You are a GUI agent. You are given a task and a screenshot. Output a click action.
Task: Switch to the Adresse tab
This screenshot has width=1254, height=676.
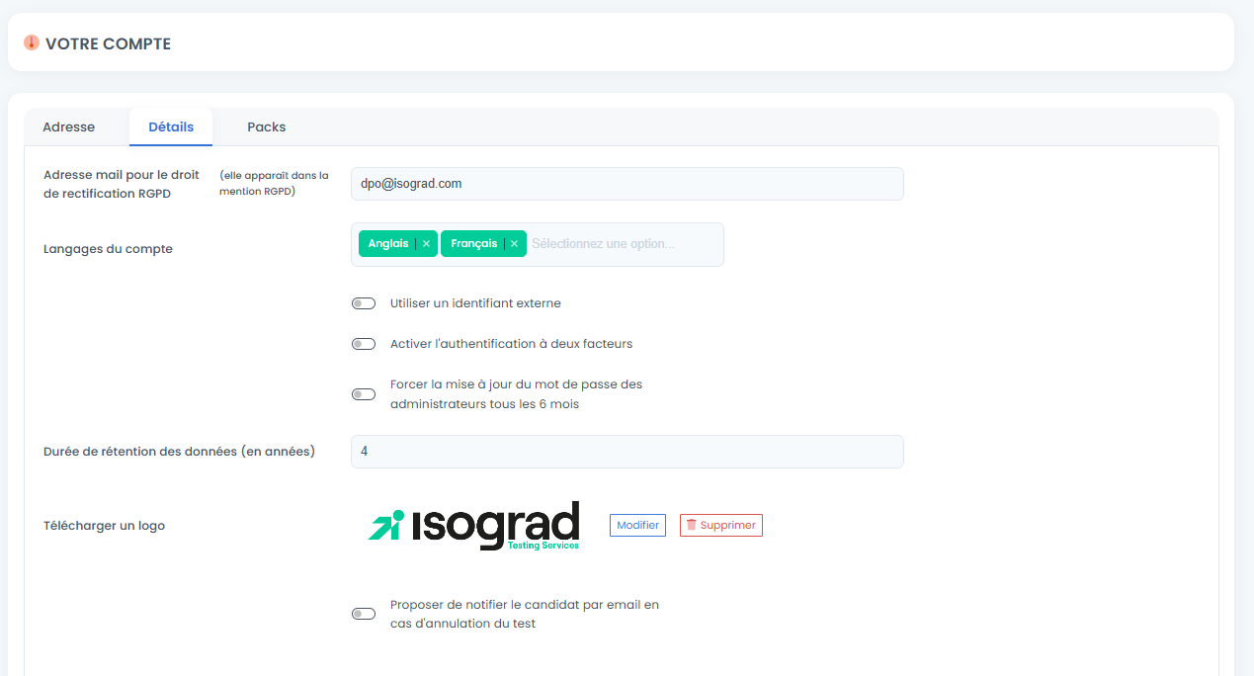point(69,127)
